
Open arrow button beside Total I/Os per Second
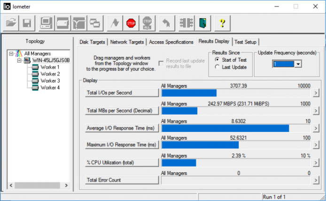316,93
